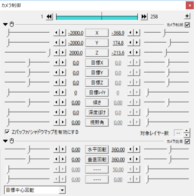The width and height of the screenshot is (194, 196).
Task: Increase Y end value 174.8 right arrow
Action: 137,42
